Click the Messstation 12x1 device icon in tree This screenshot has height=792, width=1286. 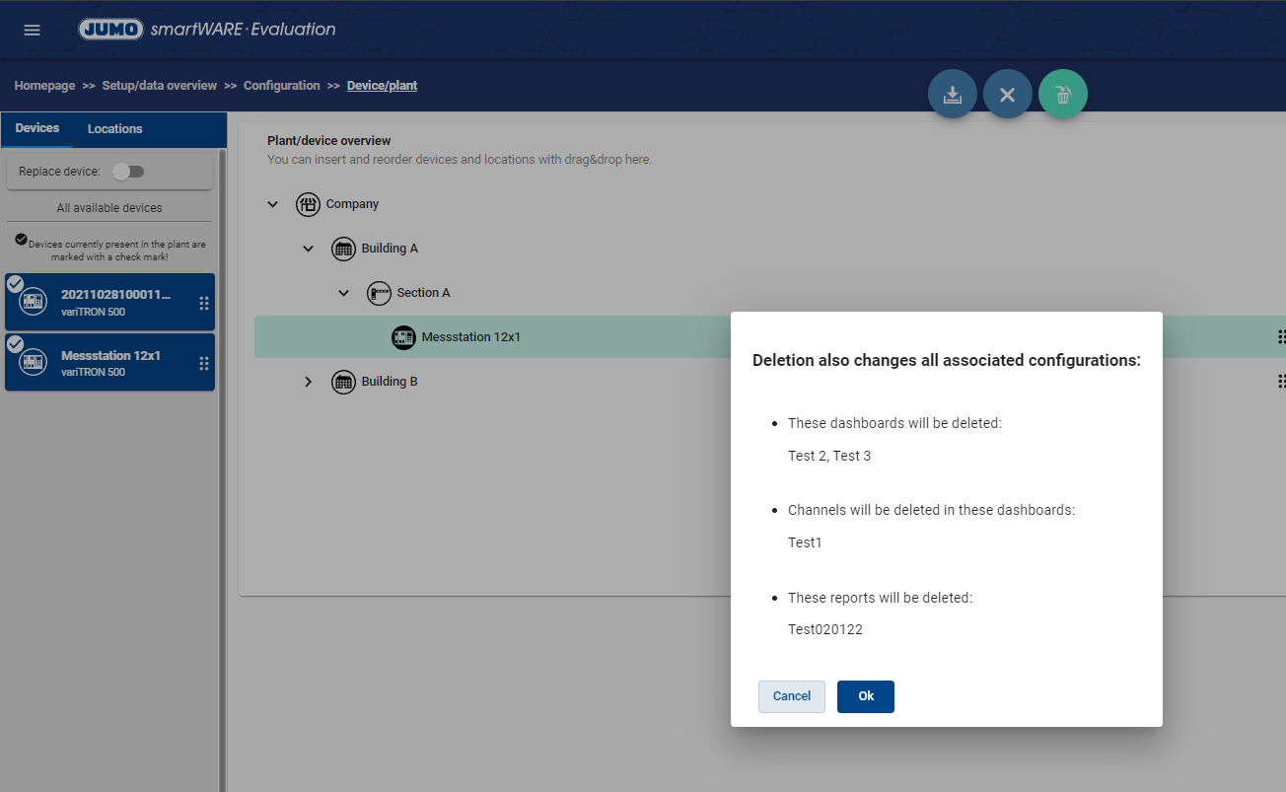pyautogui.click(x=403, y=337)
